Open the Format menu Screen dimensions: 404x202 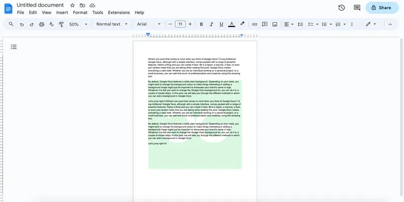80,12
